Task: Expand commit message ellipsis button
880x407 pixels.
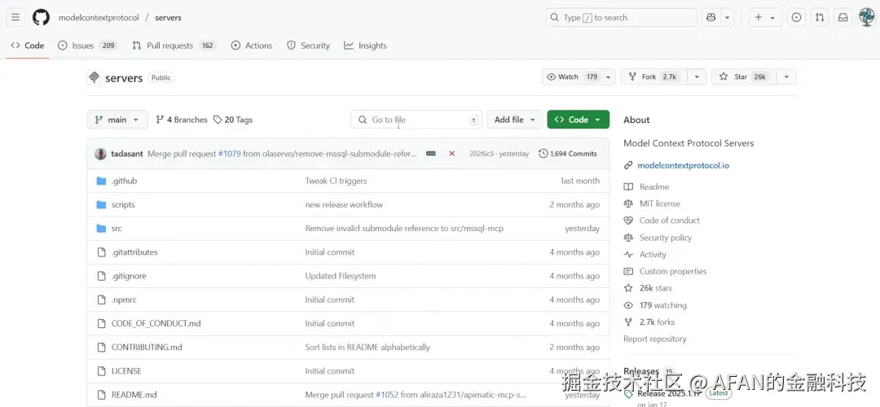Action: click(x=430, y=154)
